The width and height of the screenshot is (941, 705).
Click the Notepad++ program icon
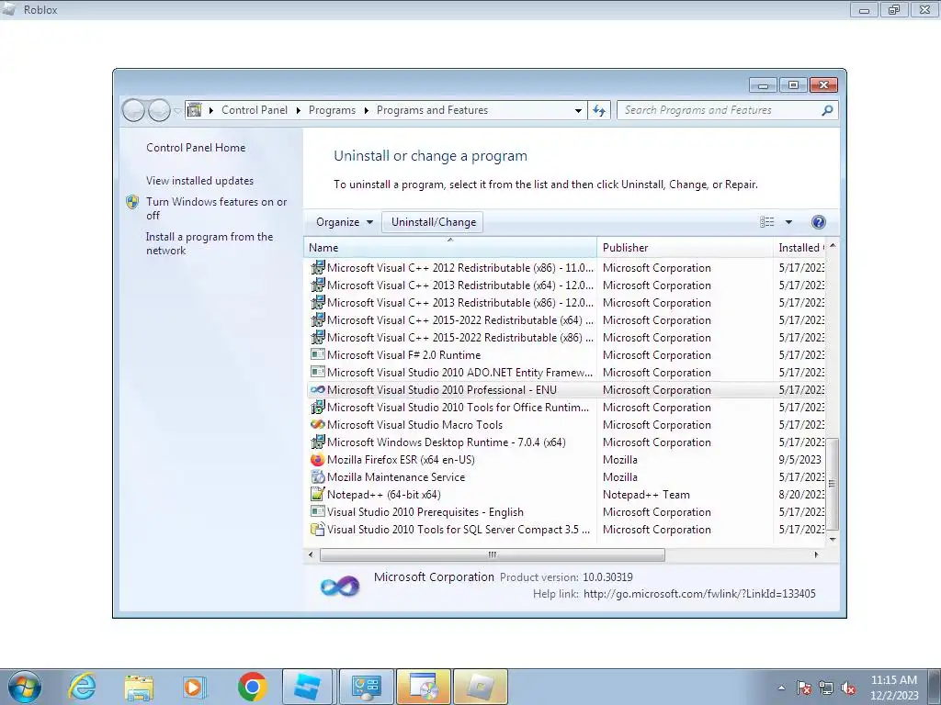(317, 495)
